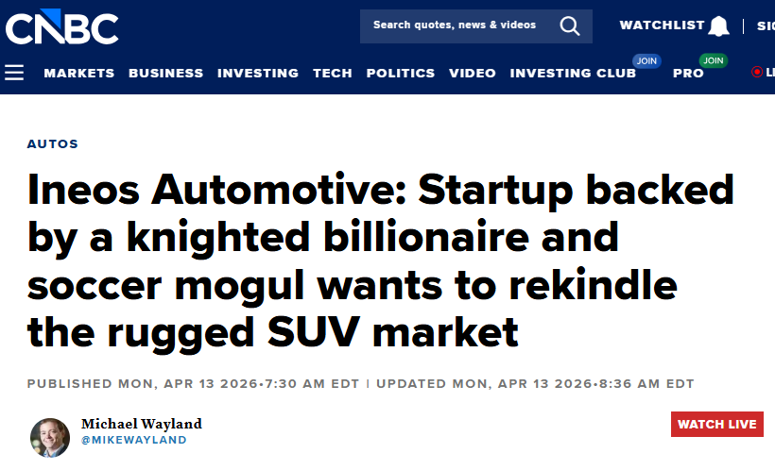Click the search magnifier icon
This screenshot has height=470, width=775.
tap(569, 25)
